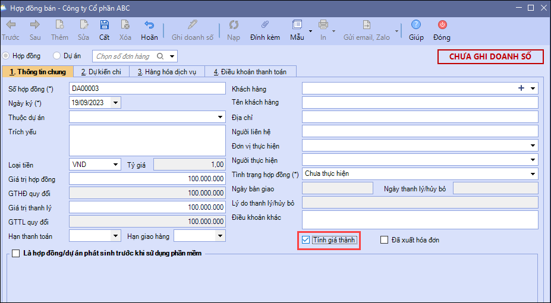The width and height of the screenshot is (551, 303).
Task: Click the Giá trị hợp đồng amount field
Action: 147,179
